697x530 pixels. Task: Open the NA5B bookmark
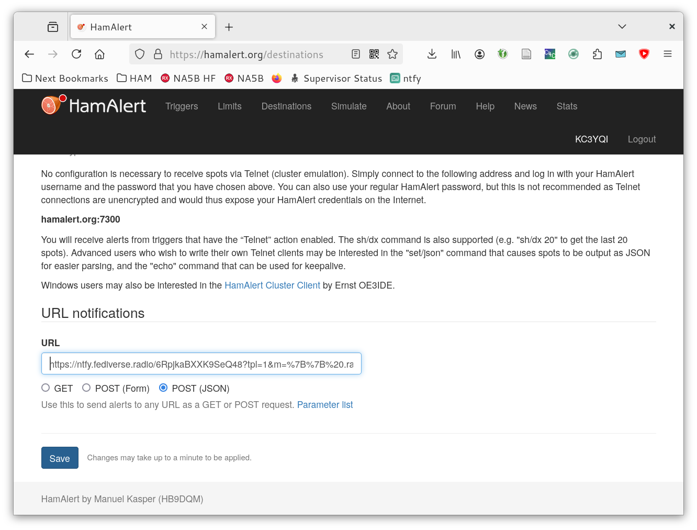244,78
